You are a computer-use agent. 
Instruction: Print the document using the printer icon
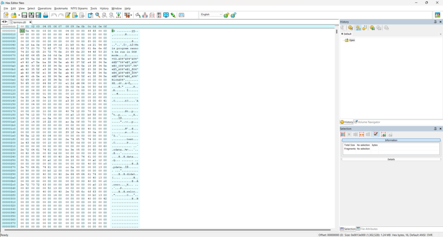[46, 14]
